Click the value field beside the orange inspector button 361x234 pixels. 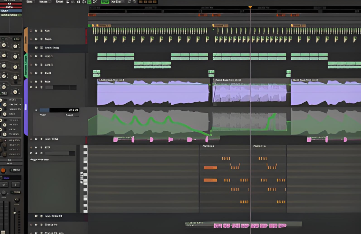tap(15, 170)
